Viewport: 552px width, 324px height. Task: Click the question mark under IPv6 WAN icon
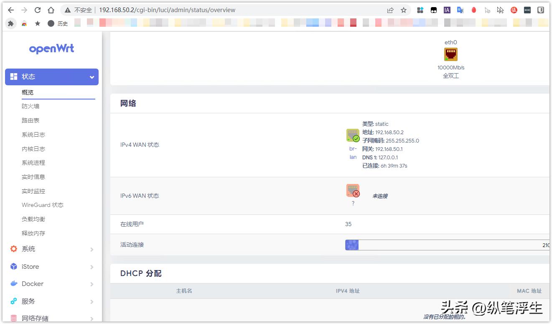pos(353,203)
